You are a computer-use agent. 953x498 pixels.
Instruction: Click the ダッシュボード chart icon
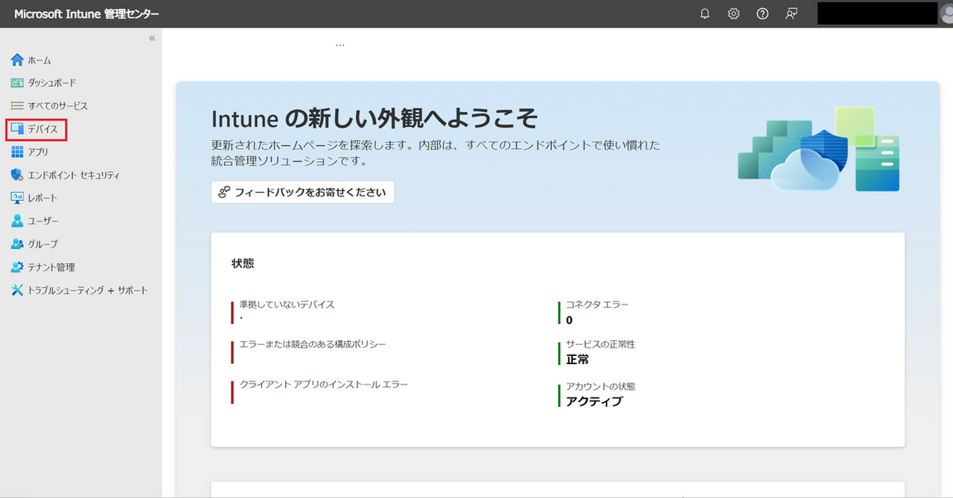coord(17,82)
